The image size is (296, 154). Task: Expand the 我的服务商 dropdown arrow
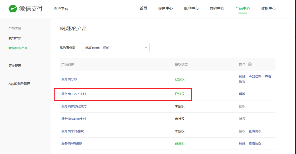point(146,48)
